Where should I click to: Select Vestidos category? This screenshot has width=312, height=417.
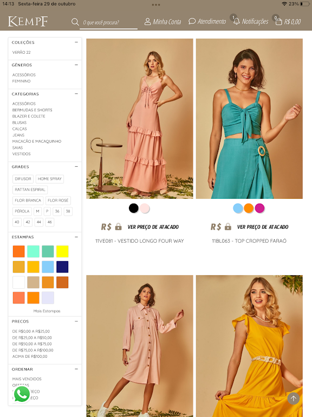pos(21,154)
